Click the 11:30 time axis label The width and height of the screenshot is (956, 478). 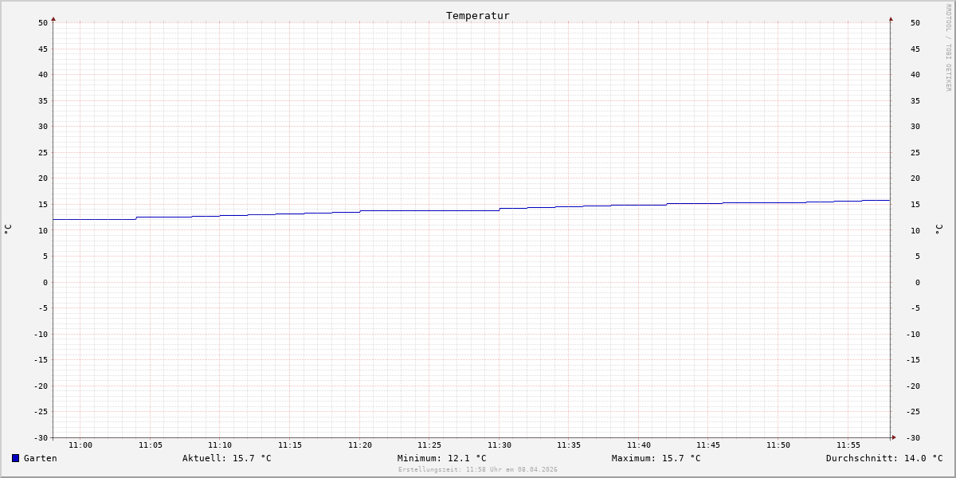pyautogui.click(x=500, y=445)
